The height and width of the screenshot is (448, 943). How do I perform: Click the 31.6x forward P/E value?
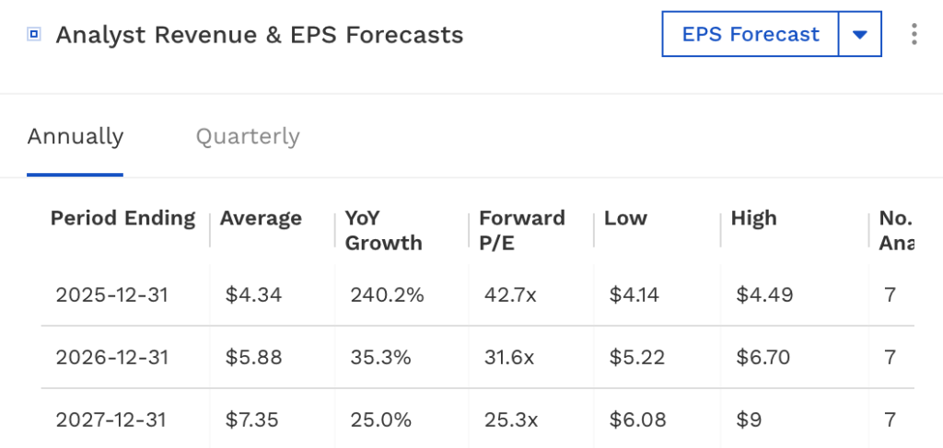coord(509,357)
